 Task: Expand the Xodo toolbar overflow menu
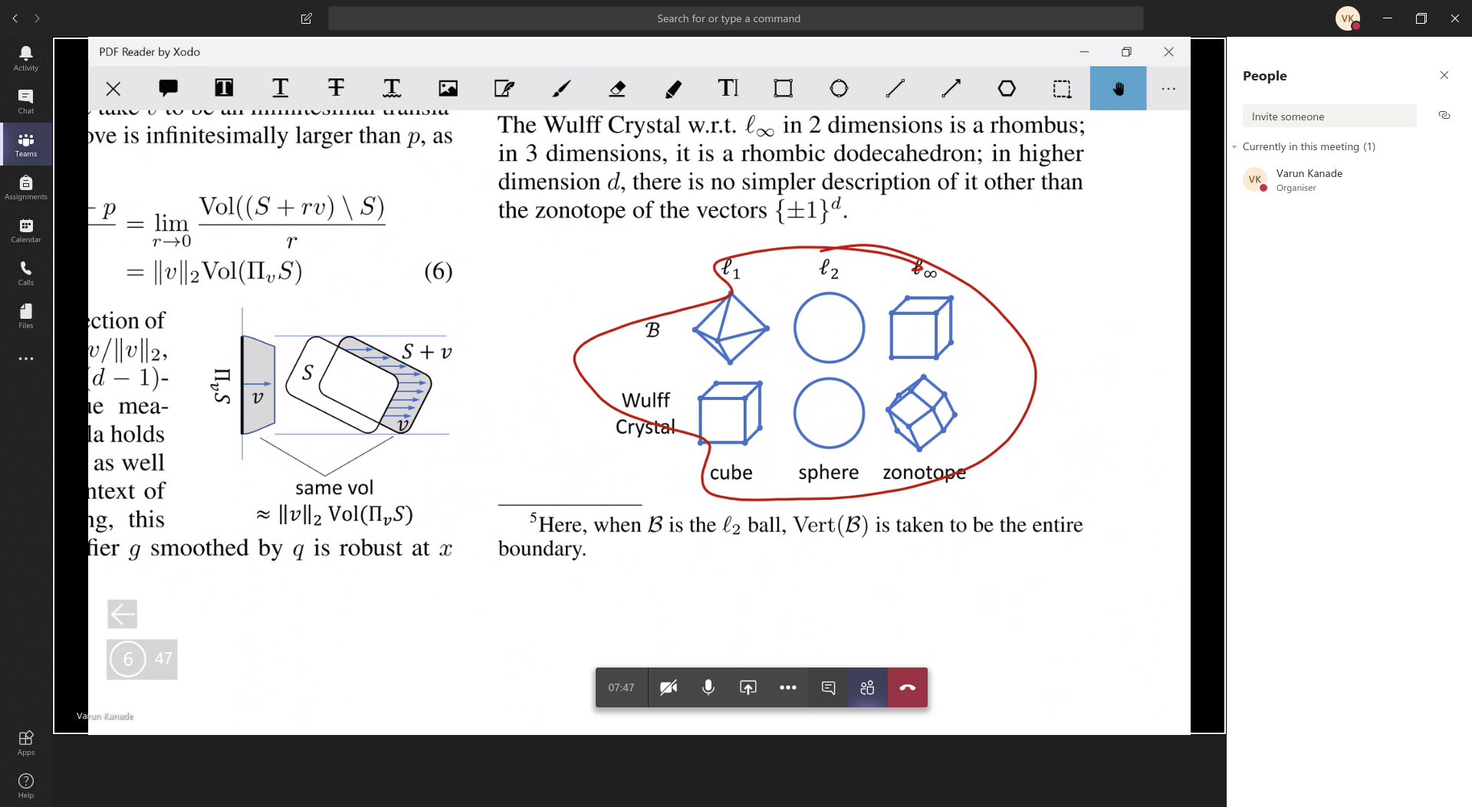coord(1168,89)
